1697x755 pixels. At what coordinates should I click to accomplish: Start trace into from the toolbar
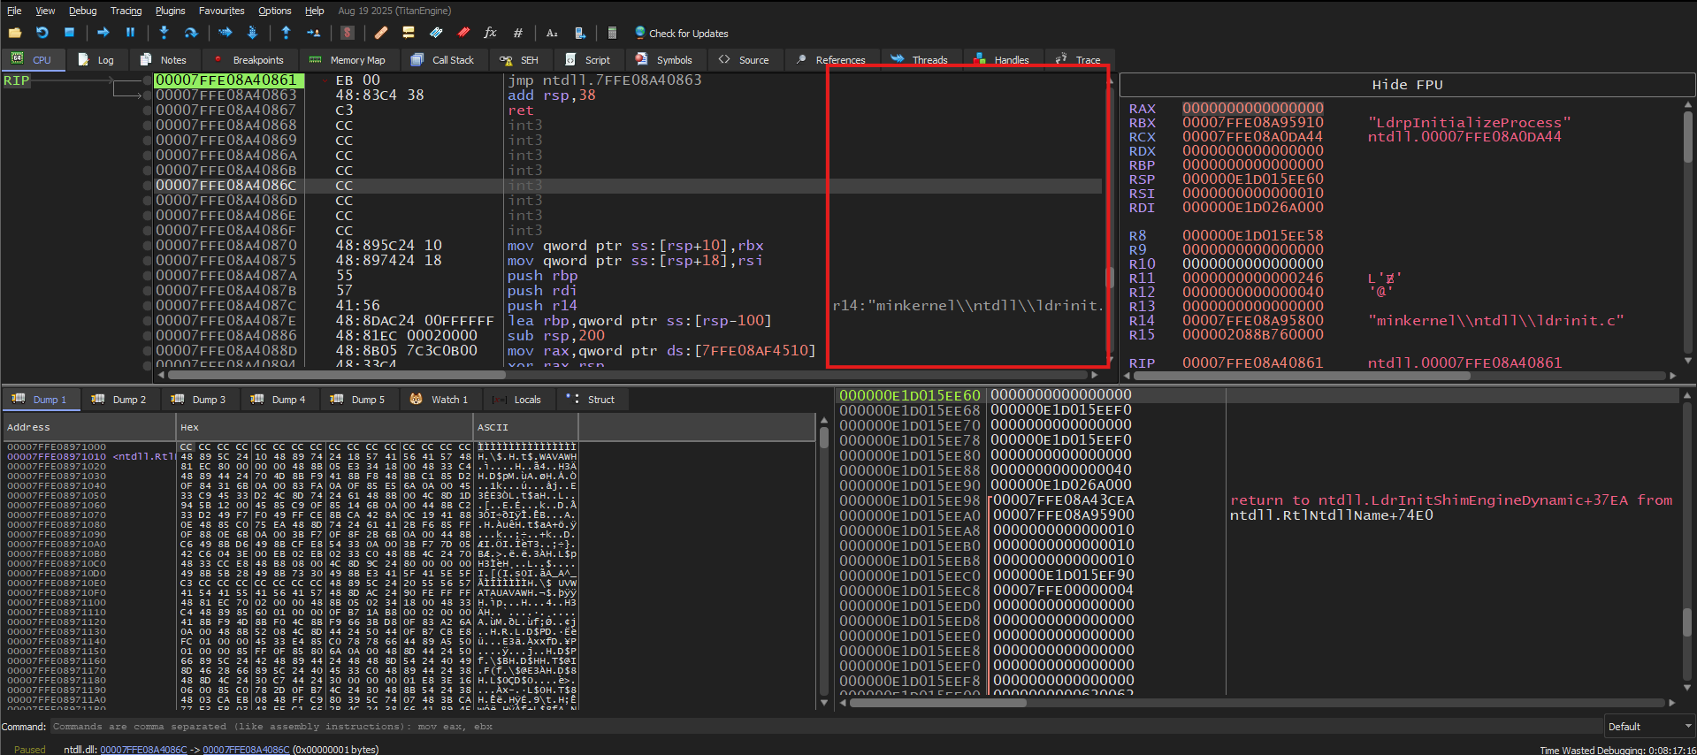[x=226, y=33]
